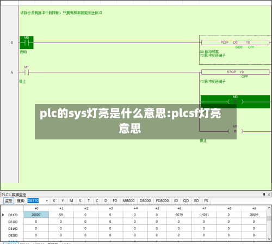Select the D8170 row header

pos(13,215)
